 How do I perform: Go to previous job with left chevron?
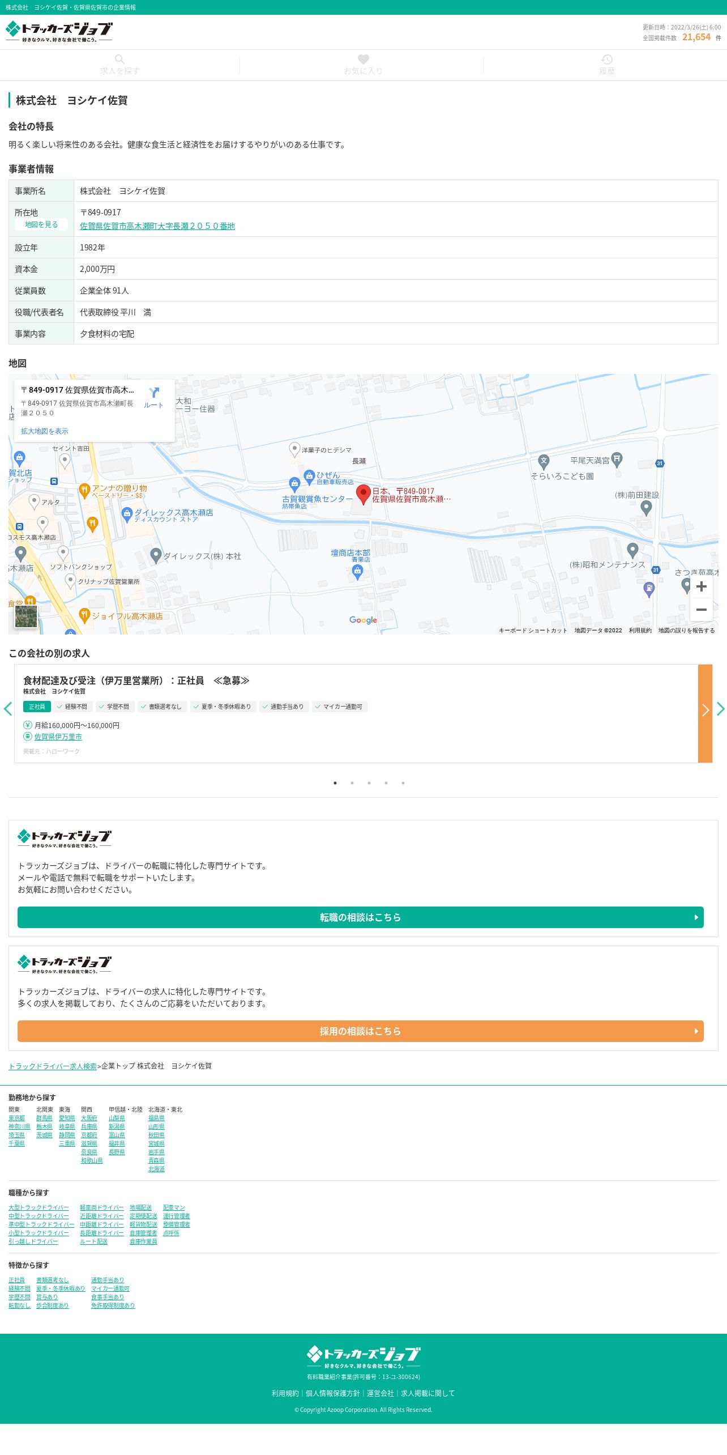pyautogui.click(x=8, y=709)
